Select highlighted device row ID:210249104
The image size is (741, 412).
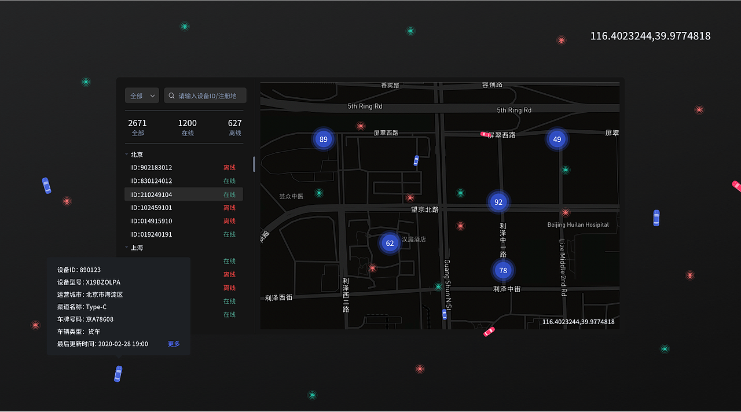click(x=184, y=194)
